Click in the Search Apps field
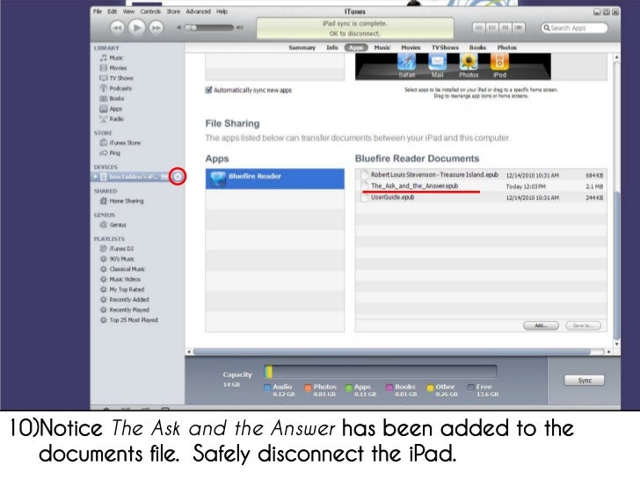Image resolution: width=640 pixels, height=480 pixels. point(574,28)
